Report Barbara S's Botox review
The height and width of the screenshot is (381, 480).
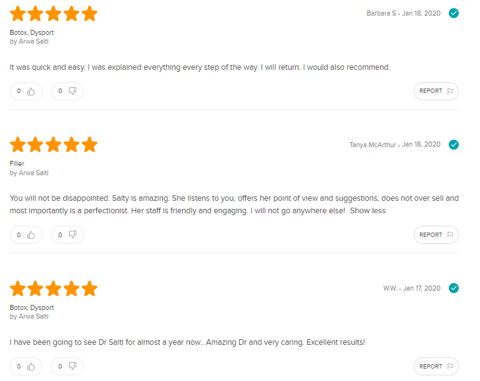pyautogui.click(x=436, y=91)
